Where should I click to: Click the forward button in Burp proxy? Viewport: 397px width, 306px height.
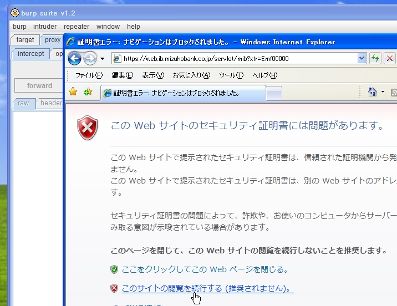click(39, 85)
